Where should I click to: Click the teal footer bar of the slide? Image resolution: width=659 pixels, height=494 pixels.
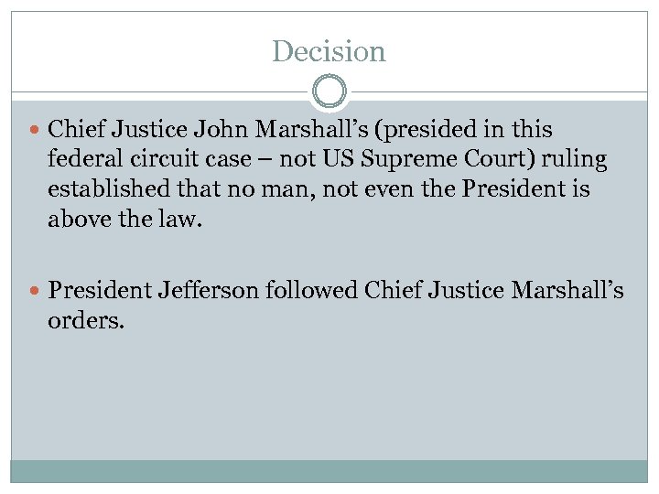point(329,470)
